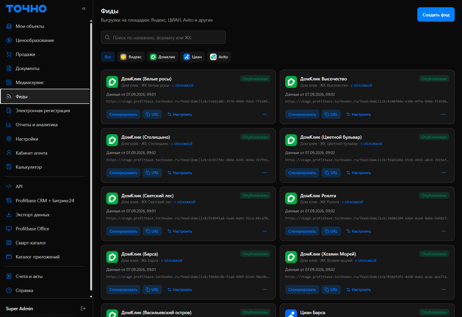
Task: Click the ДомКлик (Столицыно) logo icon
Action: pyautogui.click(x=112, y=140)
